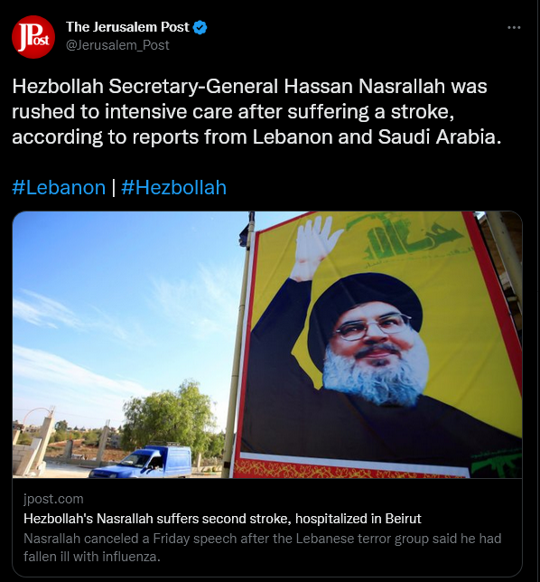Image resolution: width=540 pixels, height=582 pixels.
Task: Open headline 'Nasrallah suffers second stroke'
Action: click(222, 519)
